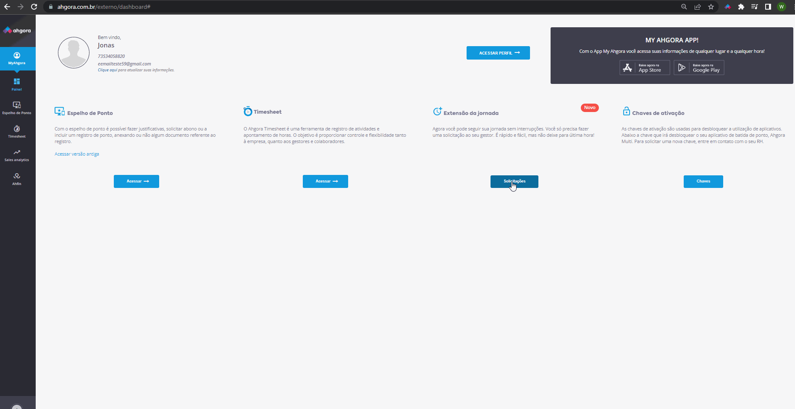Viewport: 795px width, 409px height.
Task: Click the Chaves button
Action: coord(703,182)
